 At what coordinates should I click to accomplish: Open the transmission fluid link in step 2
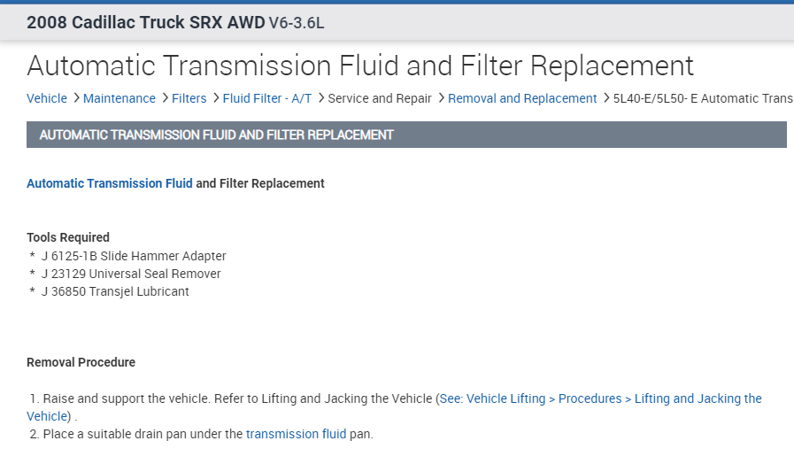point(296,434)
